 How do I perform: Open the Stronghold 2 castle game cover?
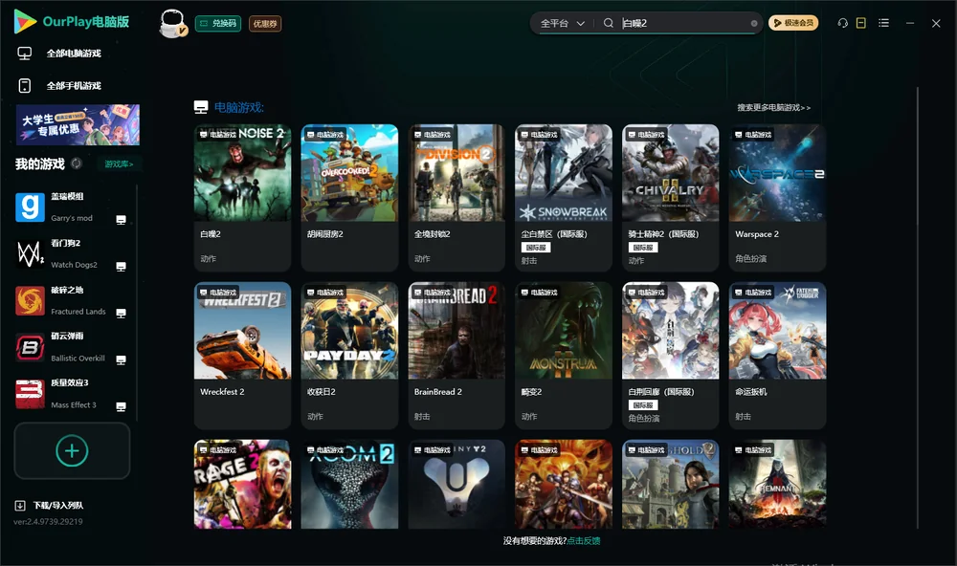pyautogui.click(x=671, y=485)
